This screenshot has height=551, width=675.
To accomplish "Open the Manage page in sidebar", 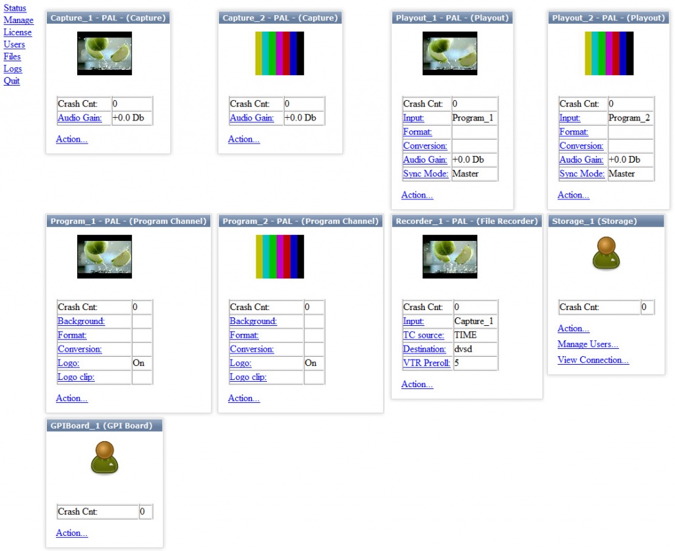I will coord(18,20).
